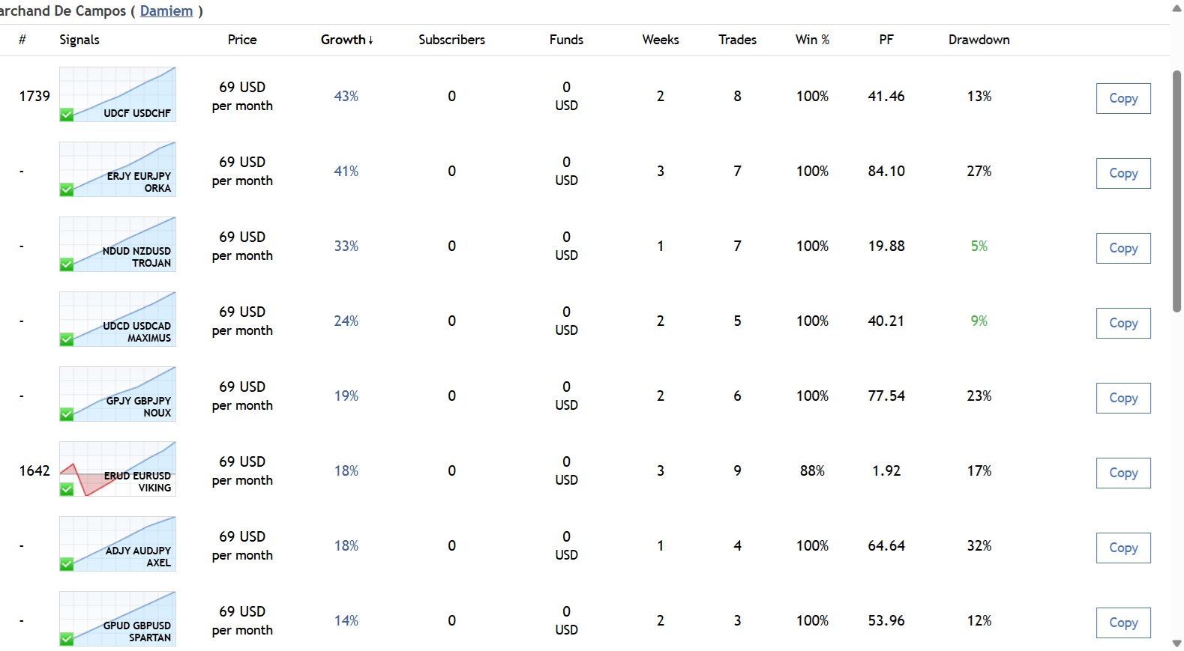The height and width of the screenshot is (651, 1184).
Task: Click the green check icon on UDCF USDCHF
Action: click(67, 115)
